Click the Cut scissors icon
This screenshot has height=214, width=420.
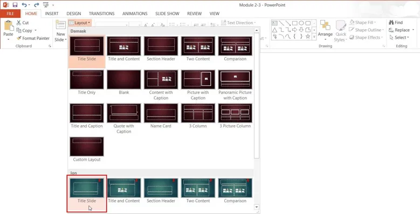tap(18, 23)
